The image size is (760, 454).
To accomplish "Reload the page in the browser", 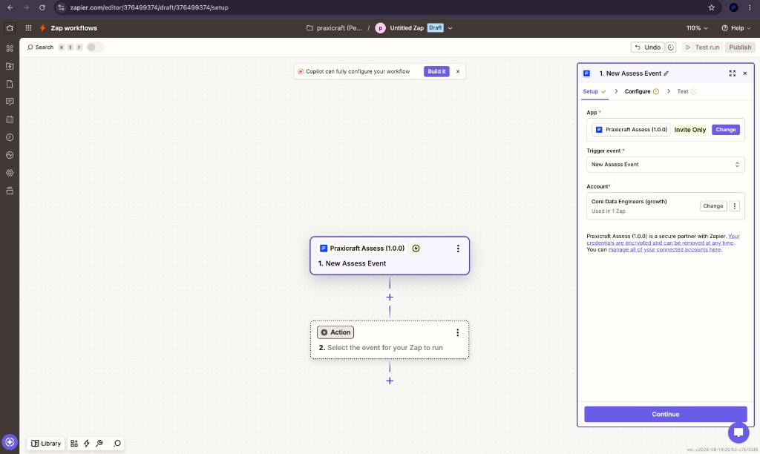I will [x=42, y=7].
